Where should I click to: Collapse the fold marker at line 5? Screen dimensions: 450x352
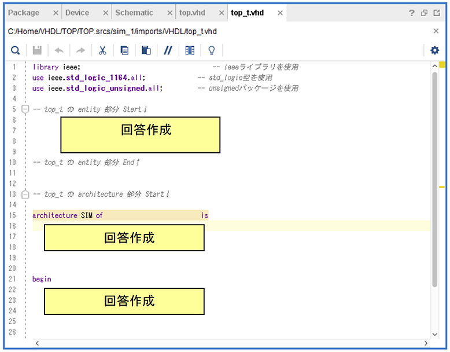point(25,109)
